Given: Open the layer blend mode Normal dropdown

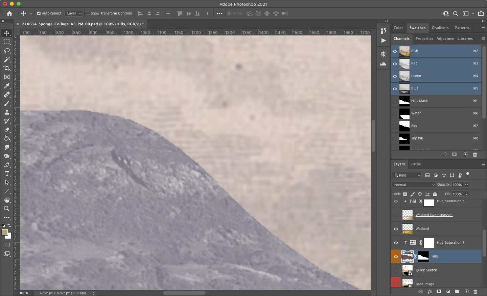Looking at the screenshot, I should [414, 185].
